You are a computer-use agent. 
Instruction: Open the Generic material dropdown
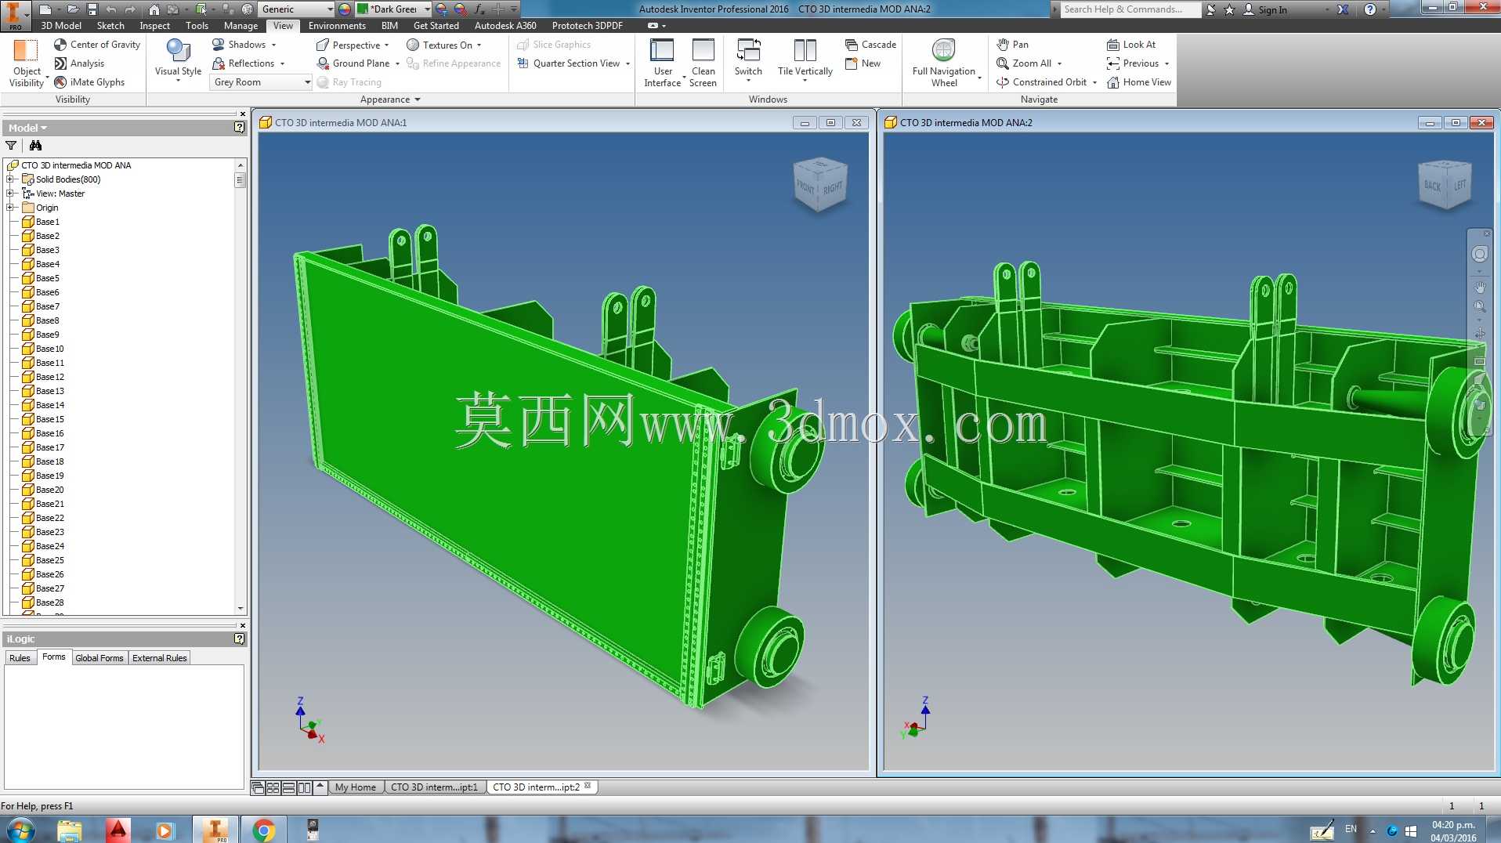point(296,9)
